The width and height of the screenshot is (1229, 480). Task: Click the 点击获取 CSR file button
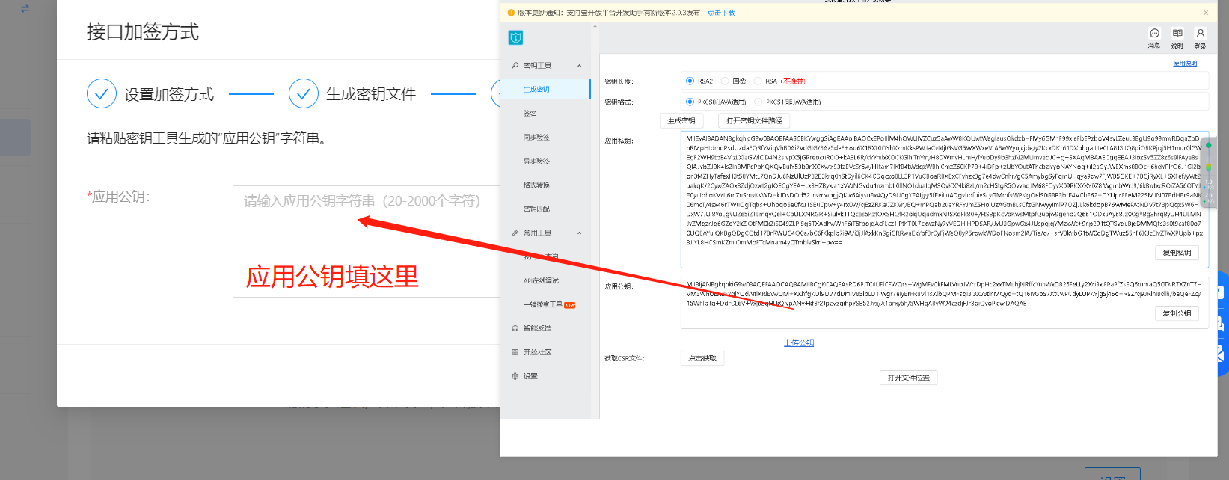tap(702, 358)
